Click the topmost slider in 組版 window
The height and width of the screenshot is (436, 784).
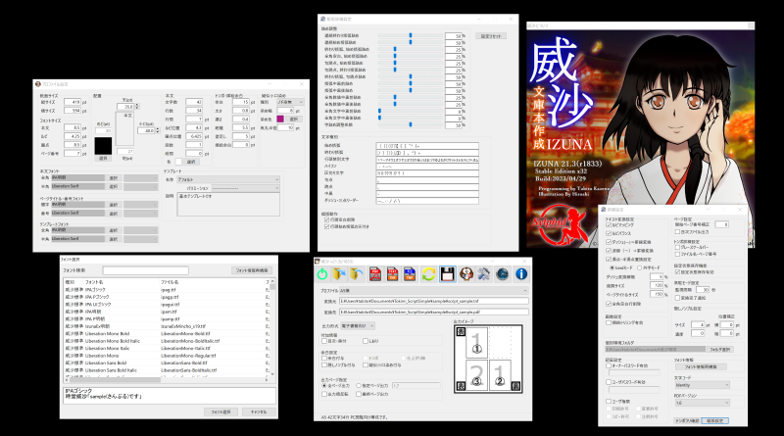[410, 36]
